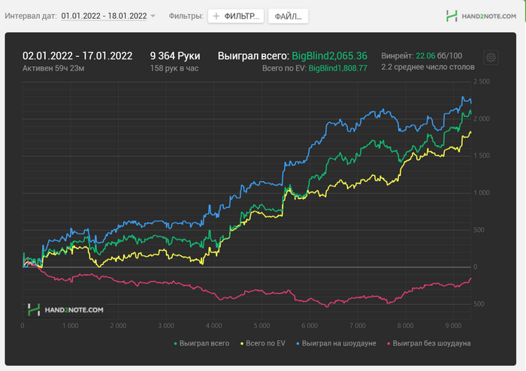Toggle the Всего по EV legend series
The height and width of the screenshot is (371, 526).
click(263, 343)
